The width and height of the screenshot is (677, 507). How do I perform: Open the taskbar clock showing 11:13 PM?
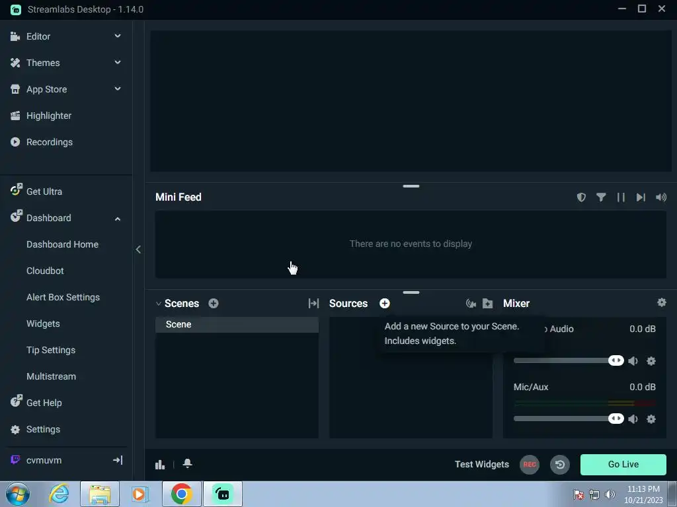click(x=643, y=494)
